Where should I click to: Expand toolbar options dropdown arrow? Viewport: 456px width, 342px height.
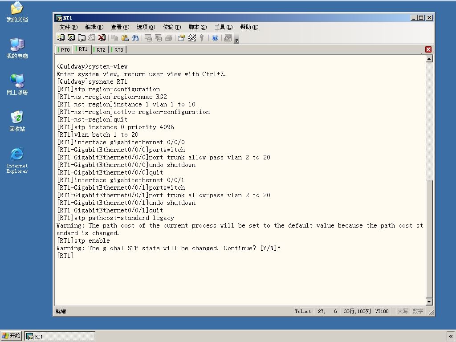[237, 40]
